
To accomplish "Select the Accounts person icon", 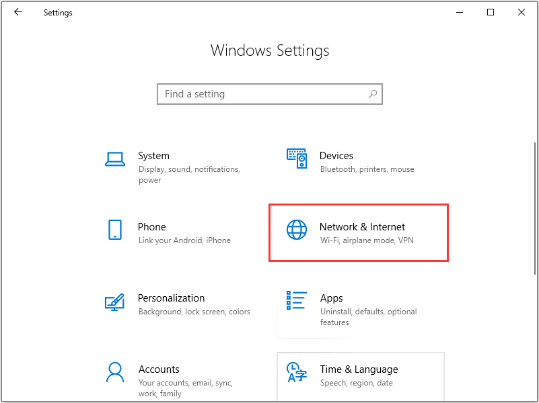I will click(x=115, y=372).
